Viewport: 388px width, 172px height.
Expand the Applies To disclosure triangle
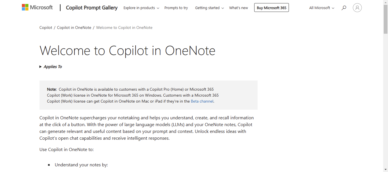tap(41, 67)
